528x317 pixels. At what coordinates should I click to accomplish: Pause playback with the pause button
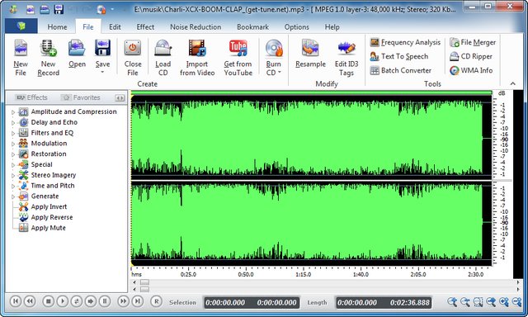click(x=105, y=301)
